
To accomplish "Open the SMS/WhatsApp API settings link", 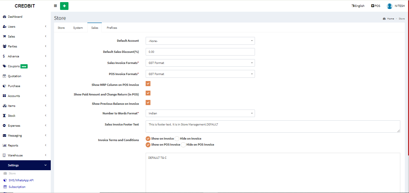I will [x=21, y=180].
